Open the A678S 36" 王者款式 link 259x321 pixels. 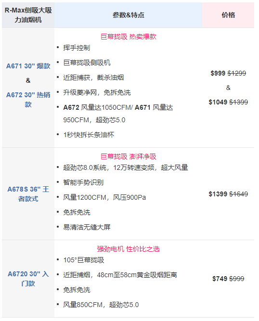coord(28,194)
